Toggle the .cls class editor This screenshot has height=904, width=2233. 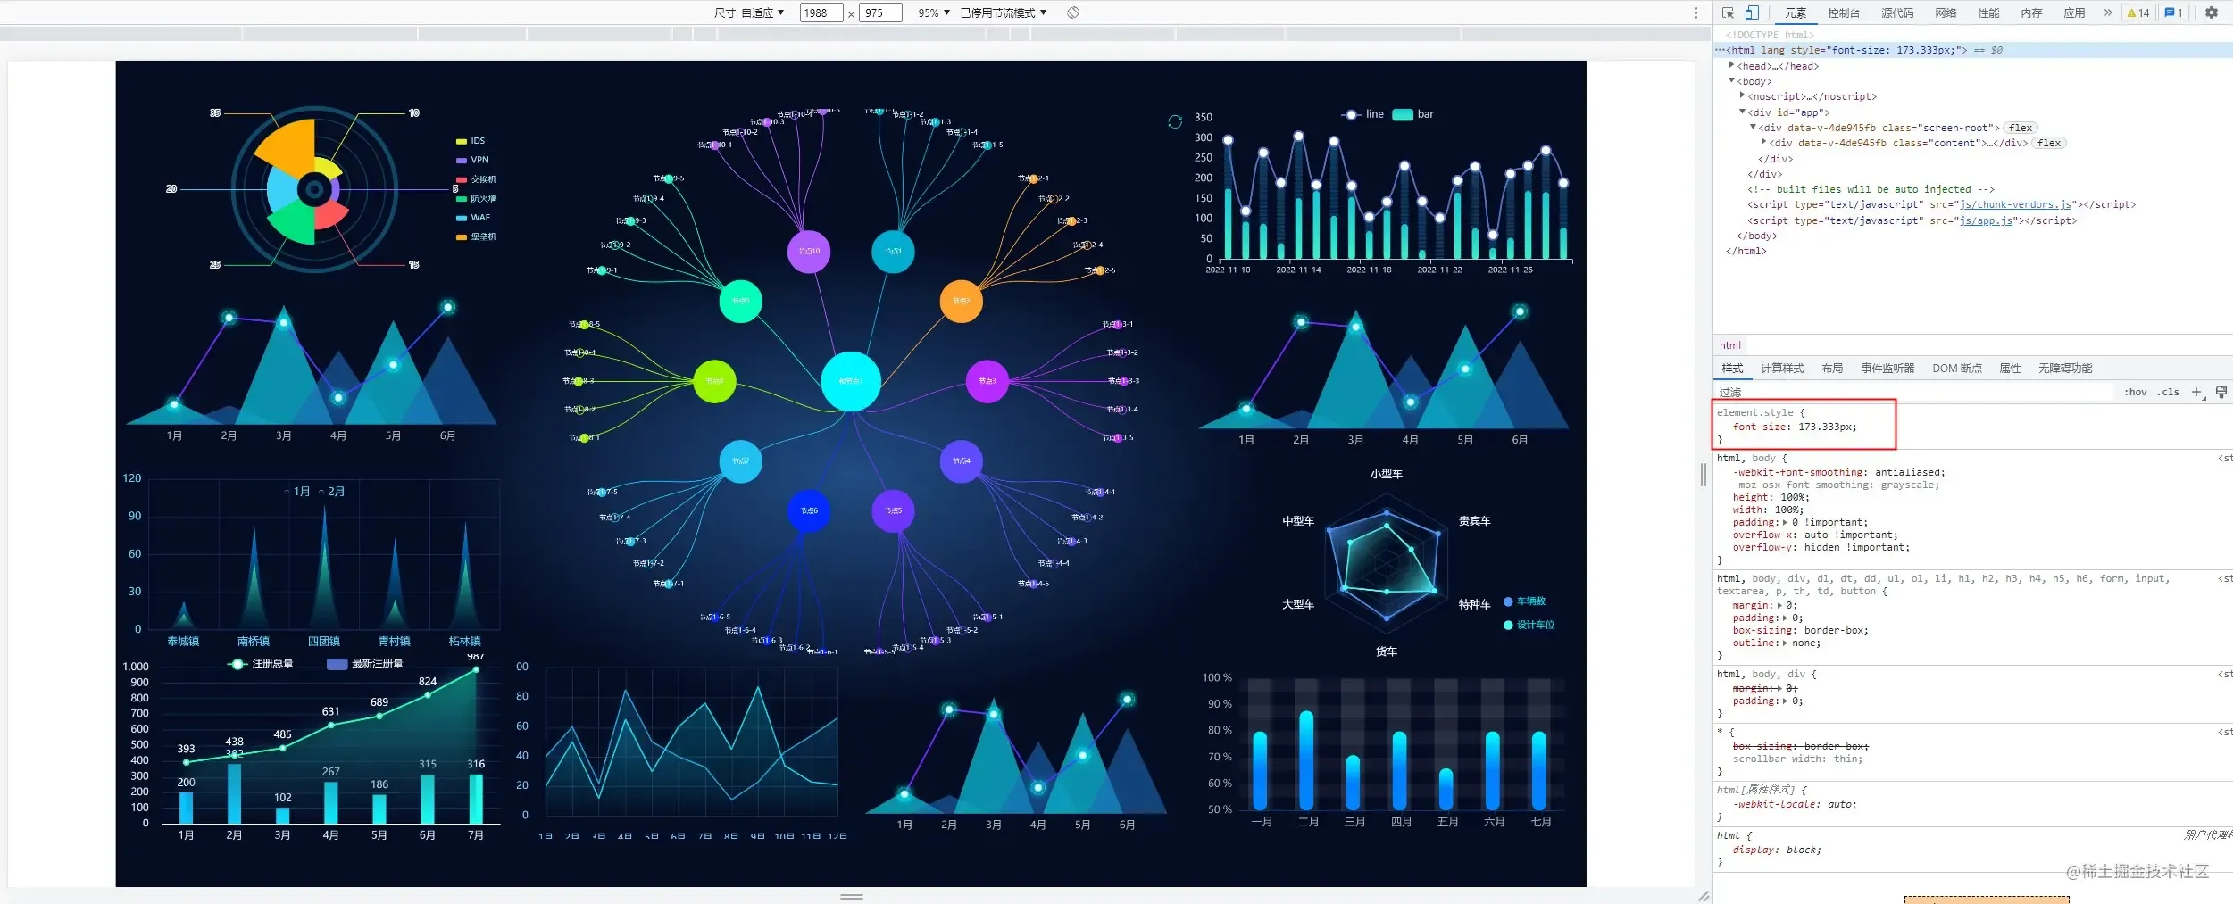pos(2168,392)
